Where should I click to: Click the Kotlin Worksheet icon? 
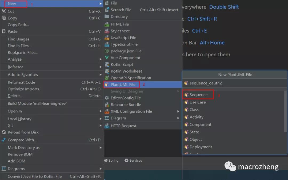(107, 71)
